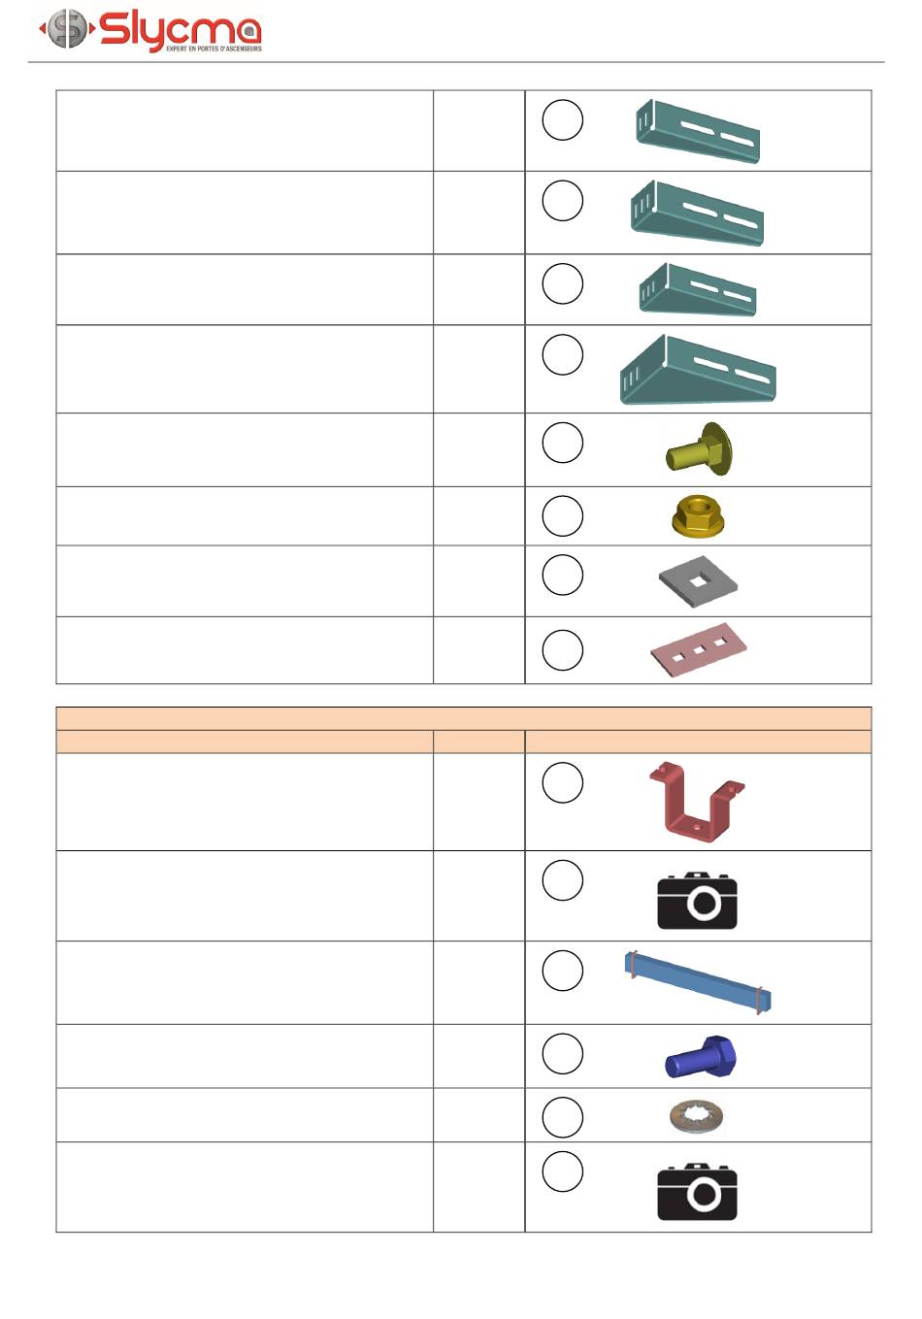Click the second green slotted bracket image
Viewport: 922px width, 1319px height.
click(x=698, y=213)
